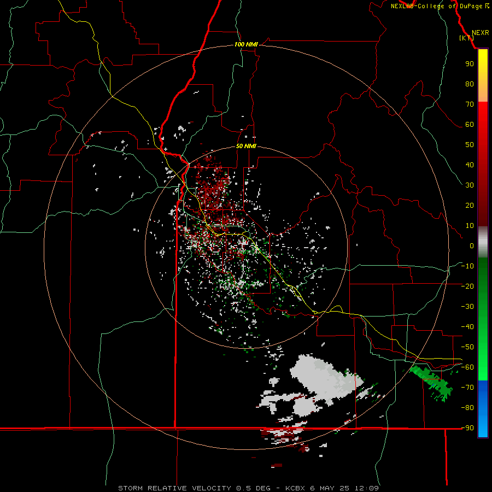This screenshot has height=492, width=492.
Task: Click the "NEXR" label above the scale
Action: 481,33
